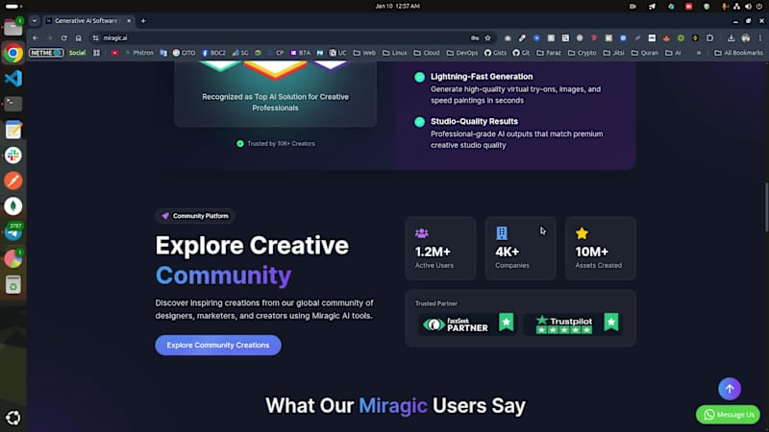Image resolution: width=769 pixels, height=432 pixels.
Task: Click Explore Community Creations button
Action: coord(218,346)
